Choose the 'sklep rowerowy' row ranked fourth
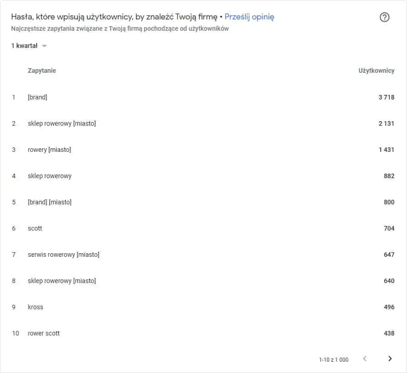The width and height of the screenshot is (407, 373). point(203,176)
